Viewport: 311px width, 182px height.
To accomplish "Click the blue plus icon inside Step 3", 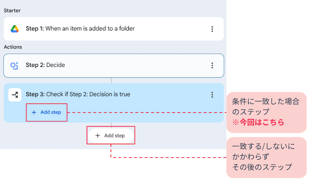I will [34, 112].
